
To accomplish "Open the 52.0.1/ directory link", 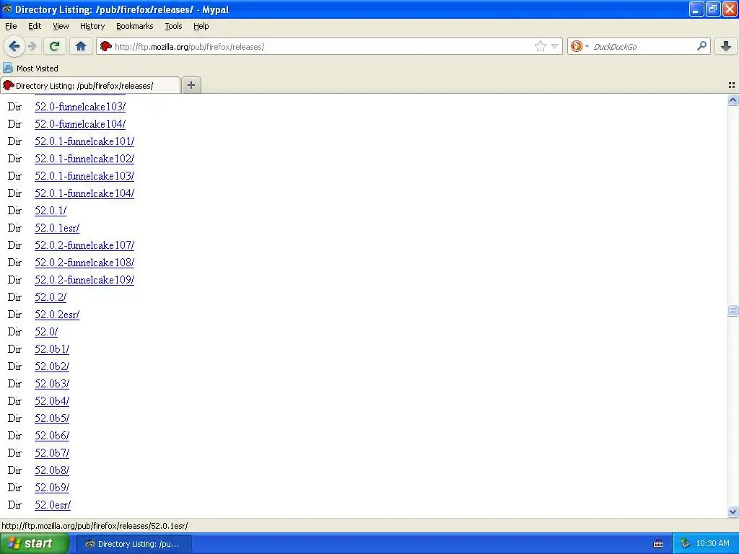I will pos(51,211).
